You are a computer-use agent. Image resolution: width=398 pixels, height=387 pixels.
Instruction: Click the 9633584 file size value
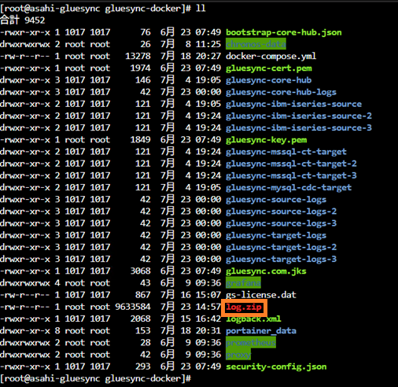pos(133,307)
